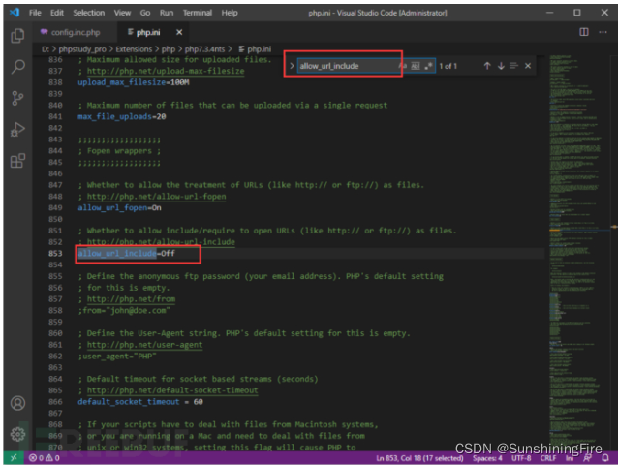Screen dimensions: 618x466
Task: Open Source Control view
Action: tap(17, 98)
